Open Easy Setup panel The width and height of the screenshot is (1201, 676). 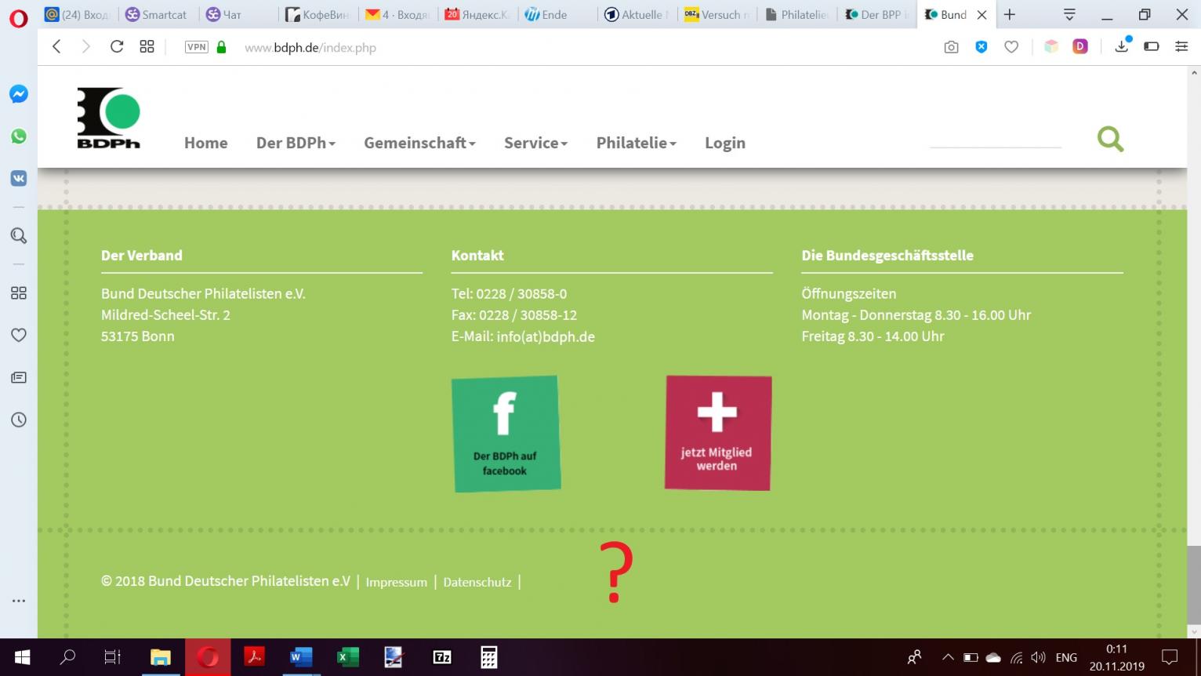(1181, 47)
